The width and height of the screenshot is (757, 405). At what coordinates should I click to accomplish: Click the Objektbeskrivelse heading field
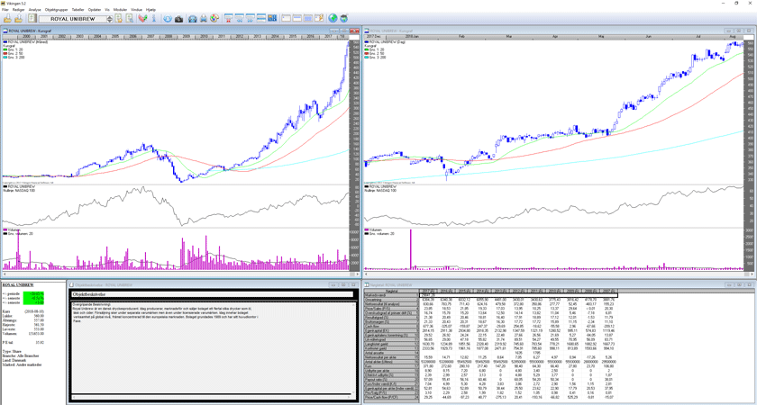[212, 293]
